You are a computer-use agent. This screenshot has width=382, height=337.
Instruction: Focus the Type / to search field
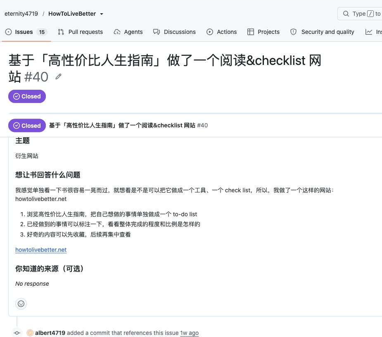click(360, 14)
